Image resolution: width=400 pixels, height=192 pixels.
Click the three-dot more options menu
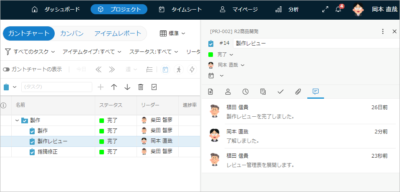(383, 31)
